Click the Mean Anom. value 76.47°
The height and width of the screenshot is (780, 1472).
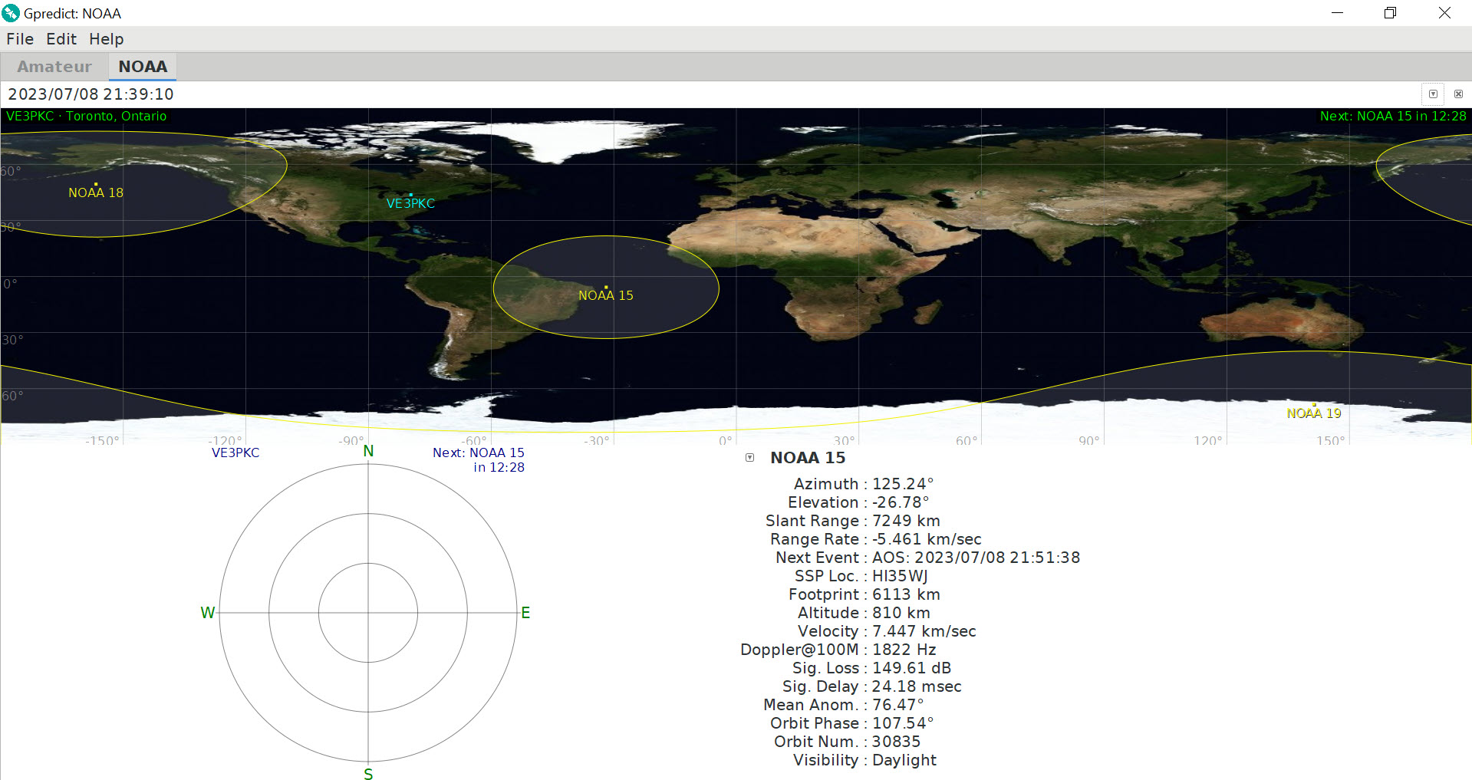(x=898, y=705)
